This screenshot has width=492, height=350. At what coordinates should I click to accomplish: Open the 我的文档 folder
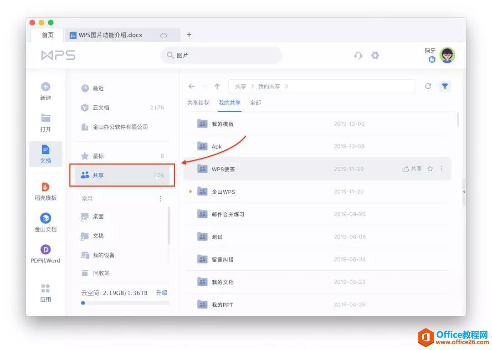318,282
